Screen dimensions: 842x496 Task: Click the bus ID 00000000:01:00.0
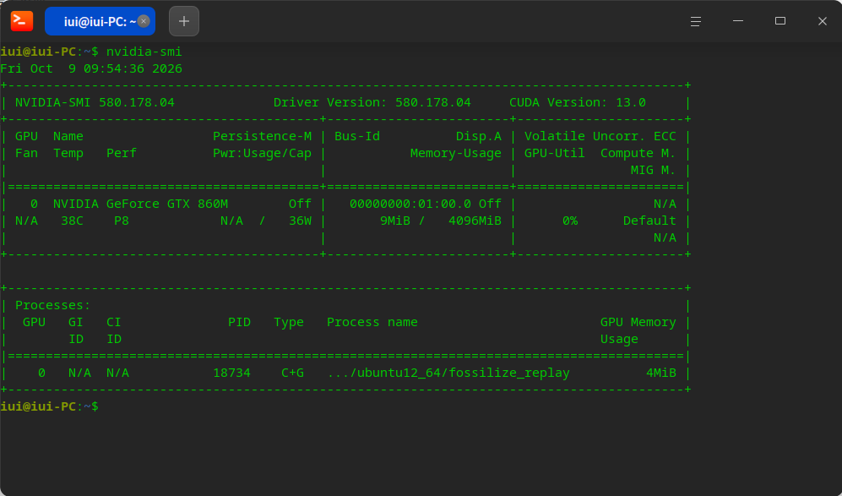coord(410,204)
